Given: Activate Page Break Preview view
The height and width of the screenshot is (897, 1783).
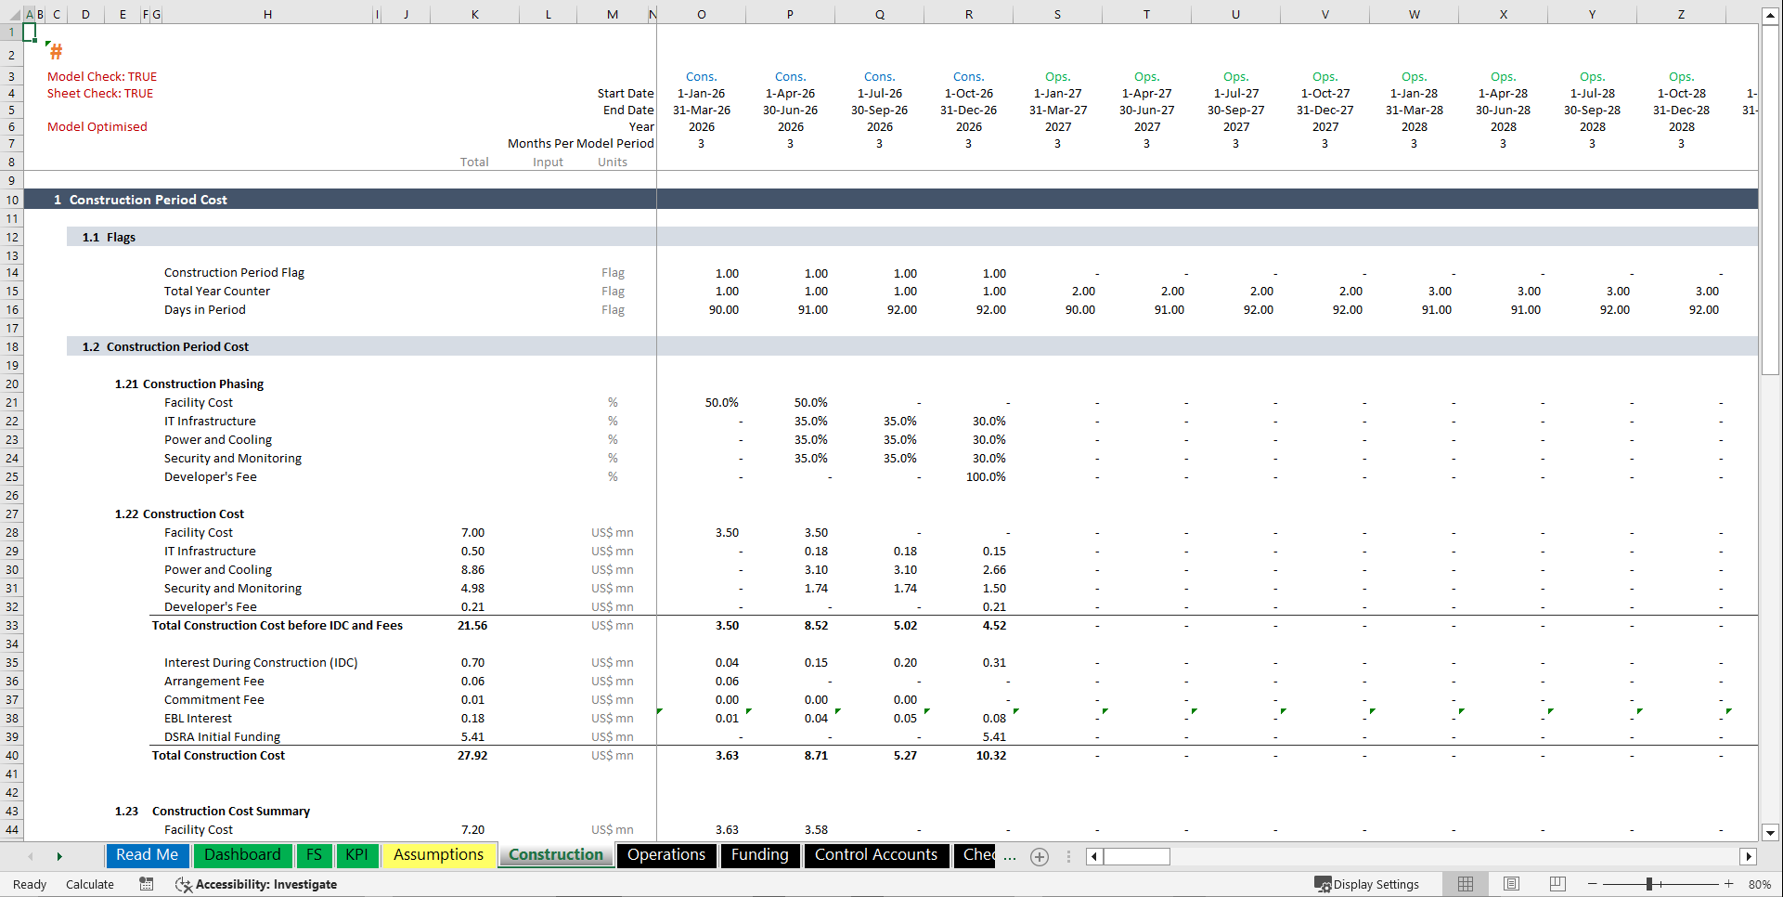Looking at the screenshot, I should point(1557,884).
